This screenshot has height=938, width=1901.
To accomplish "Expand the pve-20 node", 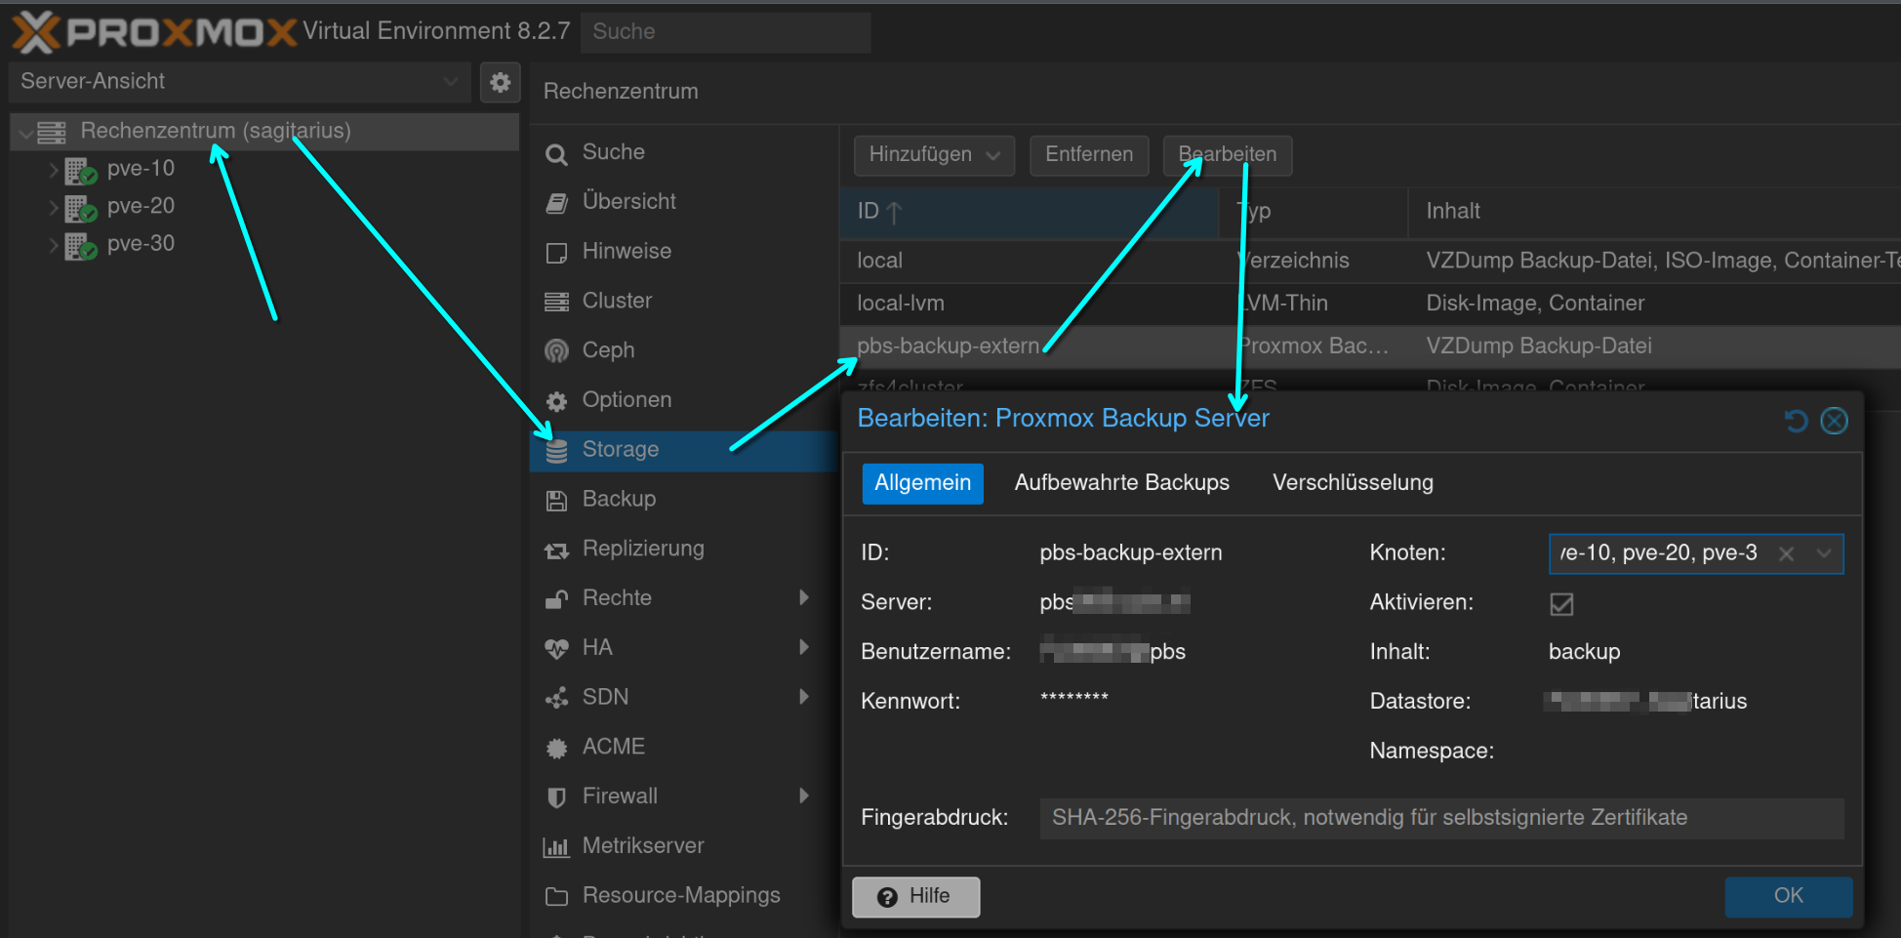I will [54, 207].
